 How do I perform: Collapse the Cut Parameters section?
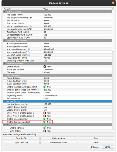(x=5, y=12)
